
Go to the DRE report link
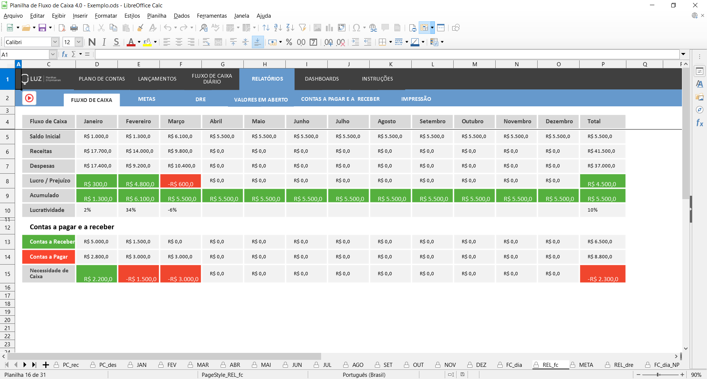click(200, 99)
